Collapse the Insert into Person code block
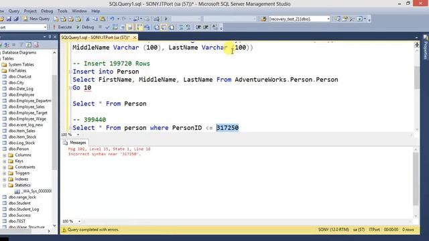 click(70, 72)
